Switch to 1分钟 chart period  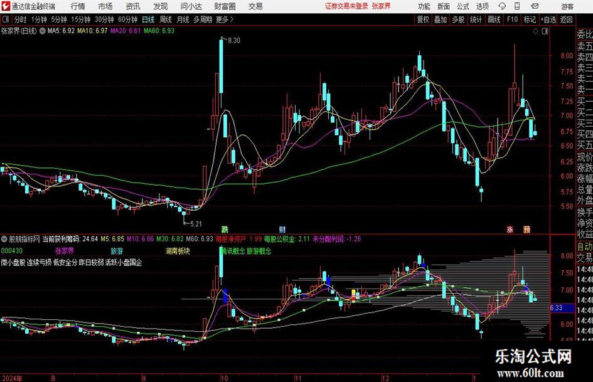39,19
